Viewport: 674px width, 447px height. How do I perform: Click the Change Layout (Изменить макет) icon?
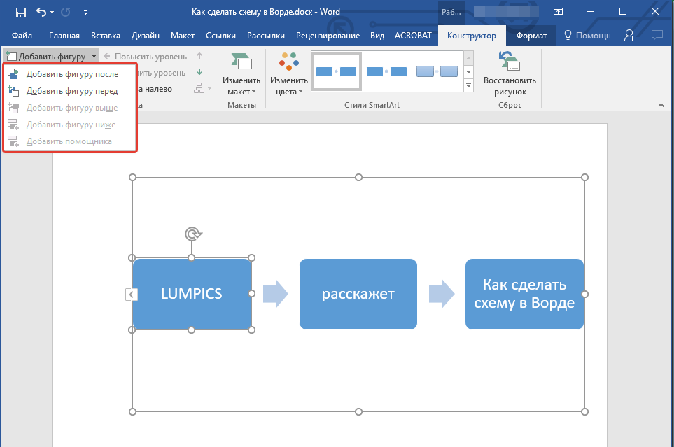click(241, 63)
